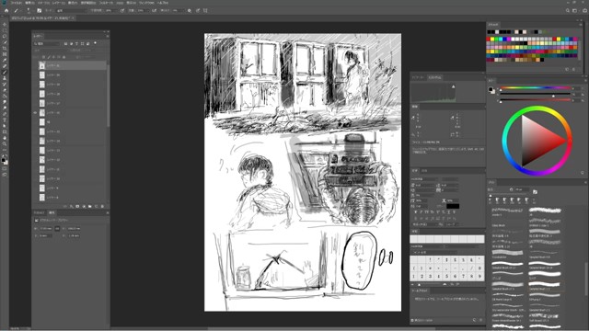Select the Lasso tool
Viewport: 589px width, 331px height.
pyautogui.click(x=5, y=37)
